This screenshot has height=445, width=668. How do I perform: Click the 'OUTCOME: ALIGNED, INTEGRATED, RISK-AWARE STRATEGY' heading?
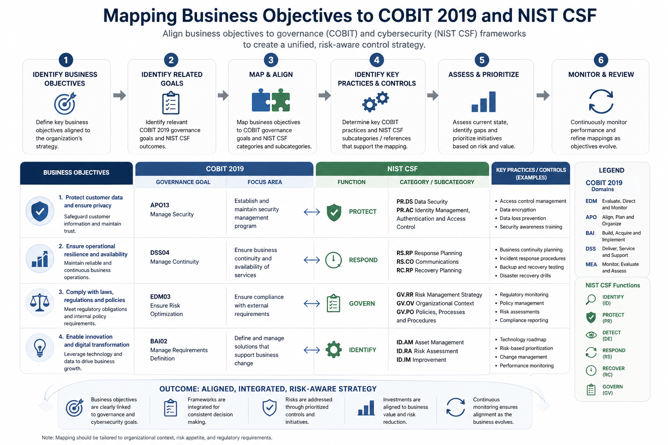(268, 389)
